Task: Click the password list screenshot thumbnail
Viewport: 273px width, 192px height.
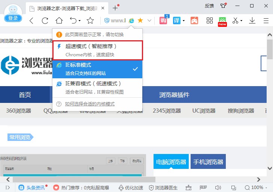Action: click(73, 165)
